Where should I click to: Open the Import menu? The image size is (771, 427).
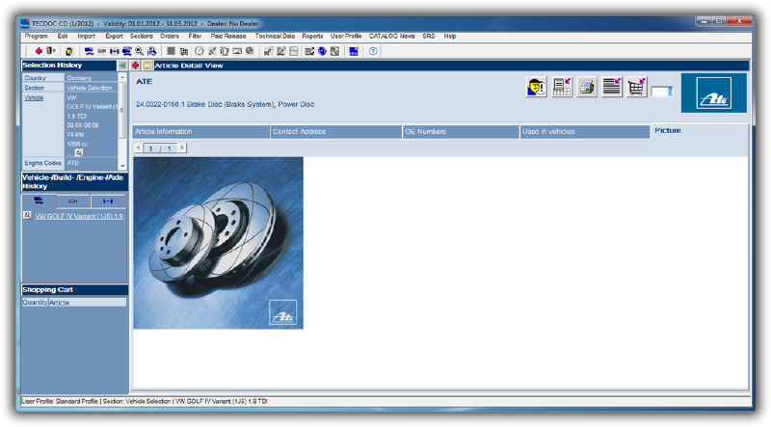(x=86, y=37)
